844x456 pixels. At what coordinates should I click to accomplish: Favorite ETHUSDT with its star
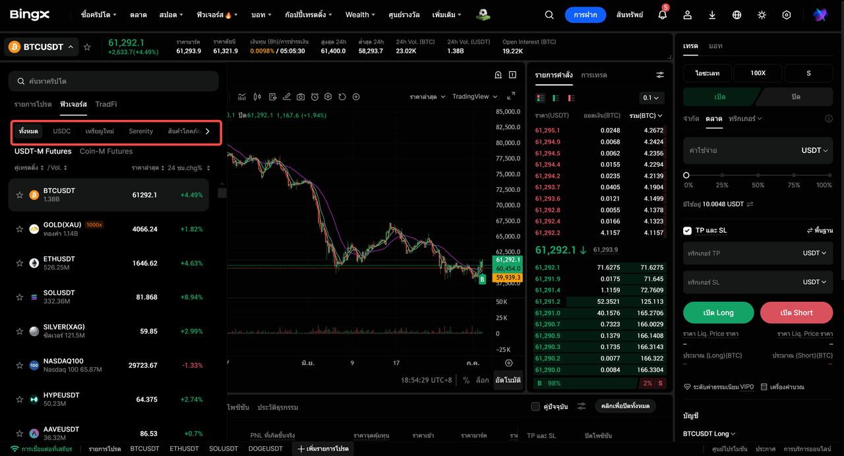click(19, 263)
